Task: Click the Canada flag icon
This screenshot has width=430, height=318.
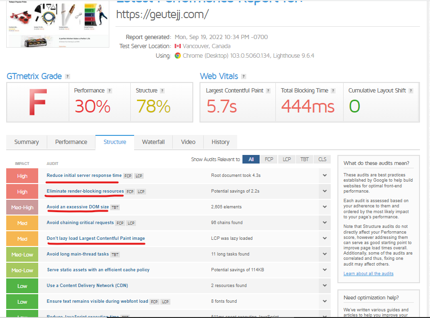Action: point(178,46)
